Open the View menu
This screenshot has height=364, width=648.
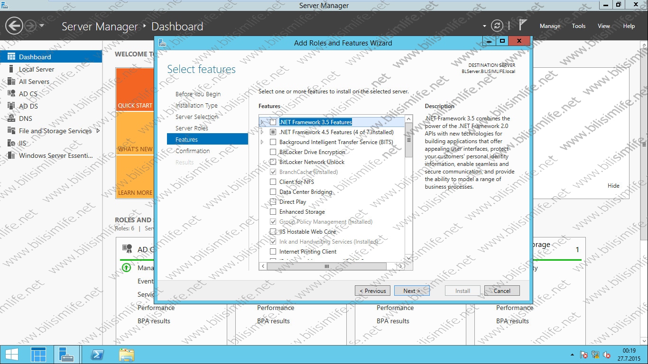(x=604, y=26)
